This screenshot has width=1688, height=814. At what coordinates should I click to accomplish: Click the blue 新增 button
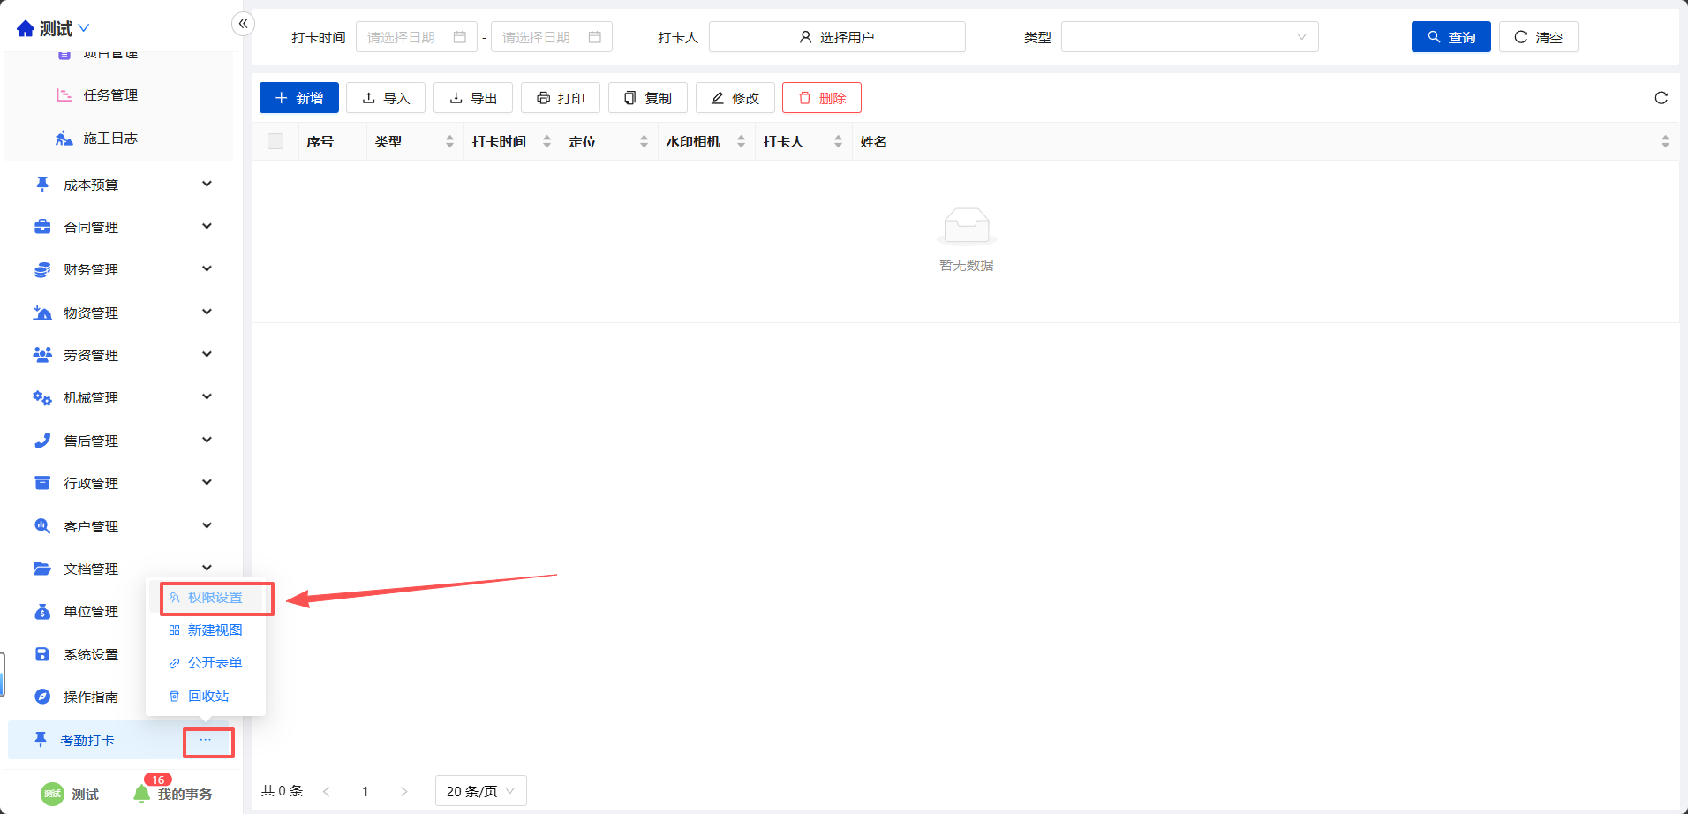point(299,98)
